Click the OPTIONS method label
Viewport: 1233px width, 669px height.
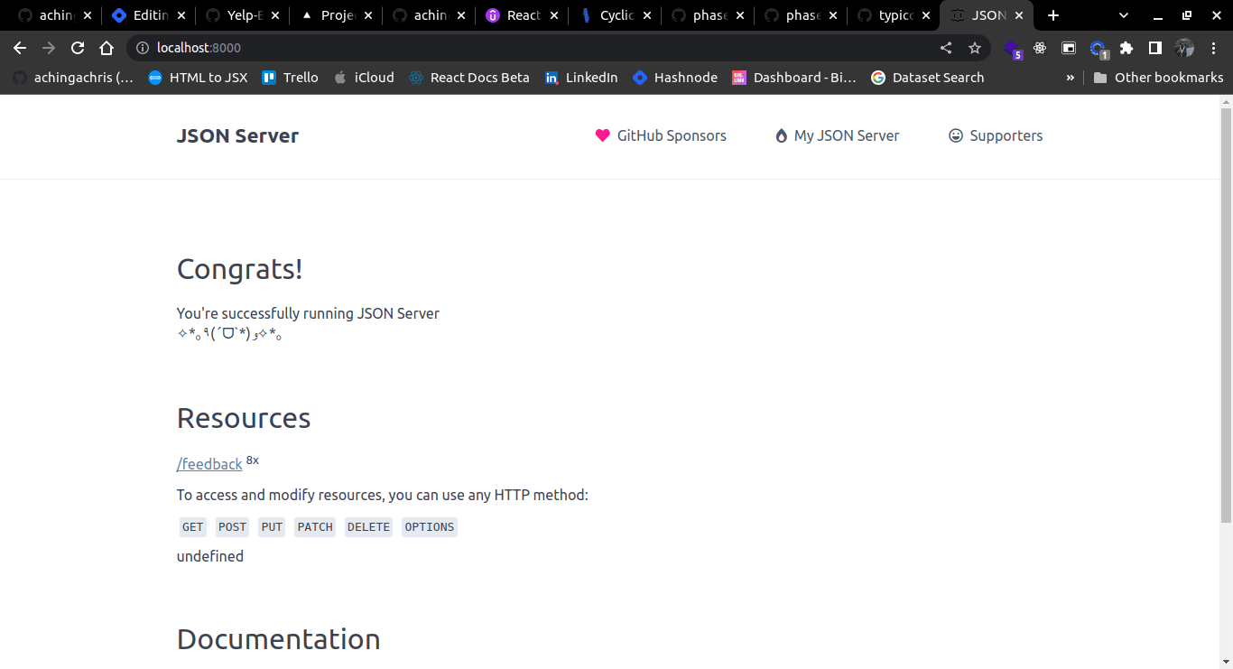click(429, 527)
